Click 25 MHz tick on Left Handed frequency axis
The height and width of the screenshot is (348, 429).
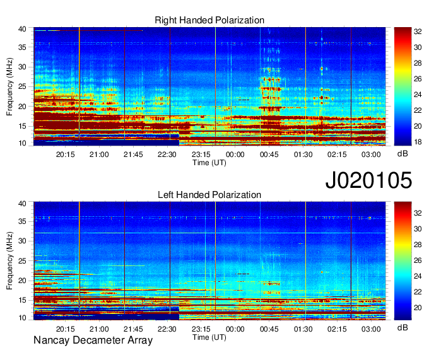tap(22, 261)
